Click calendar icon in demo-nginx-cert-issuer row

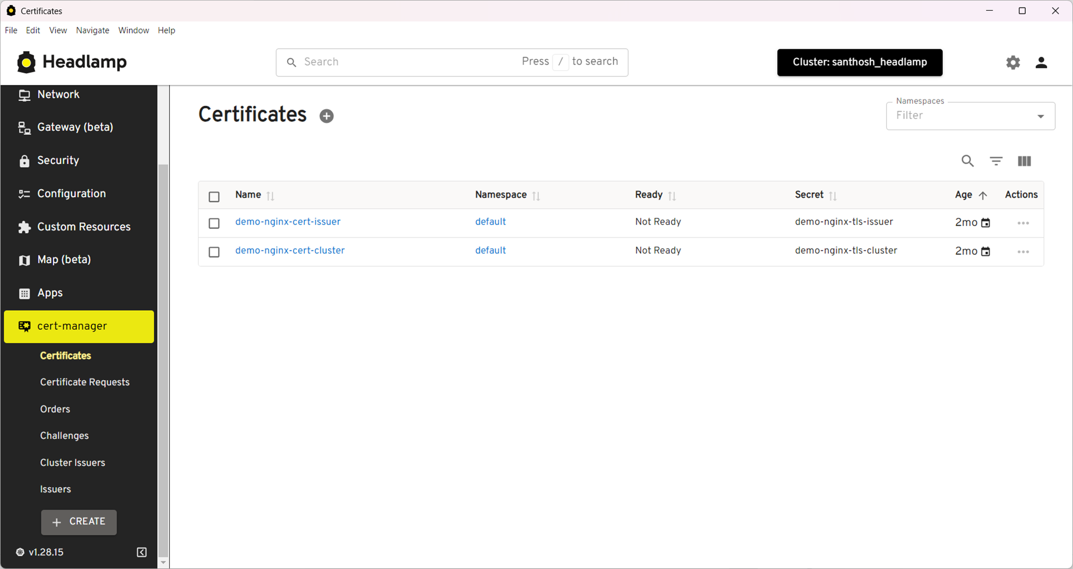pos(985,222)
